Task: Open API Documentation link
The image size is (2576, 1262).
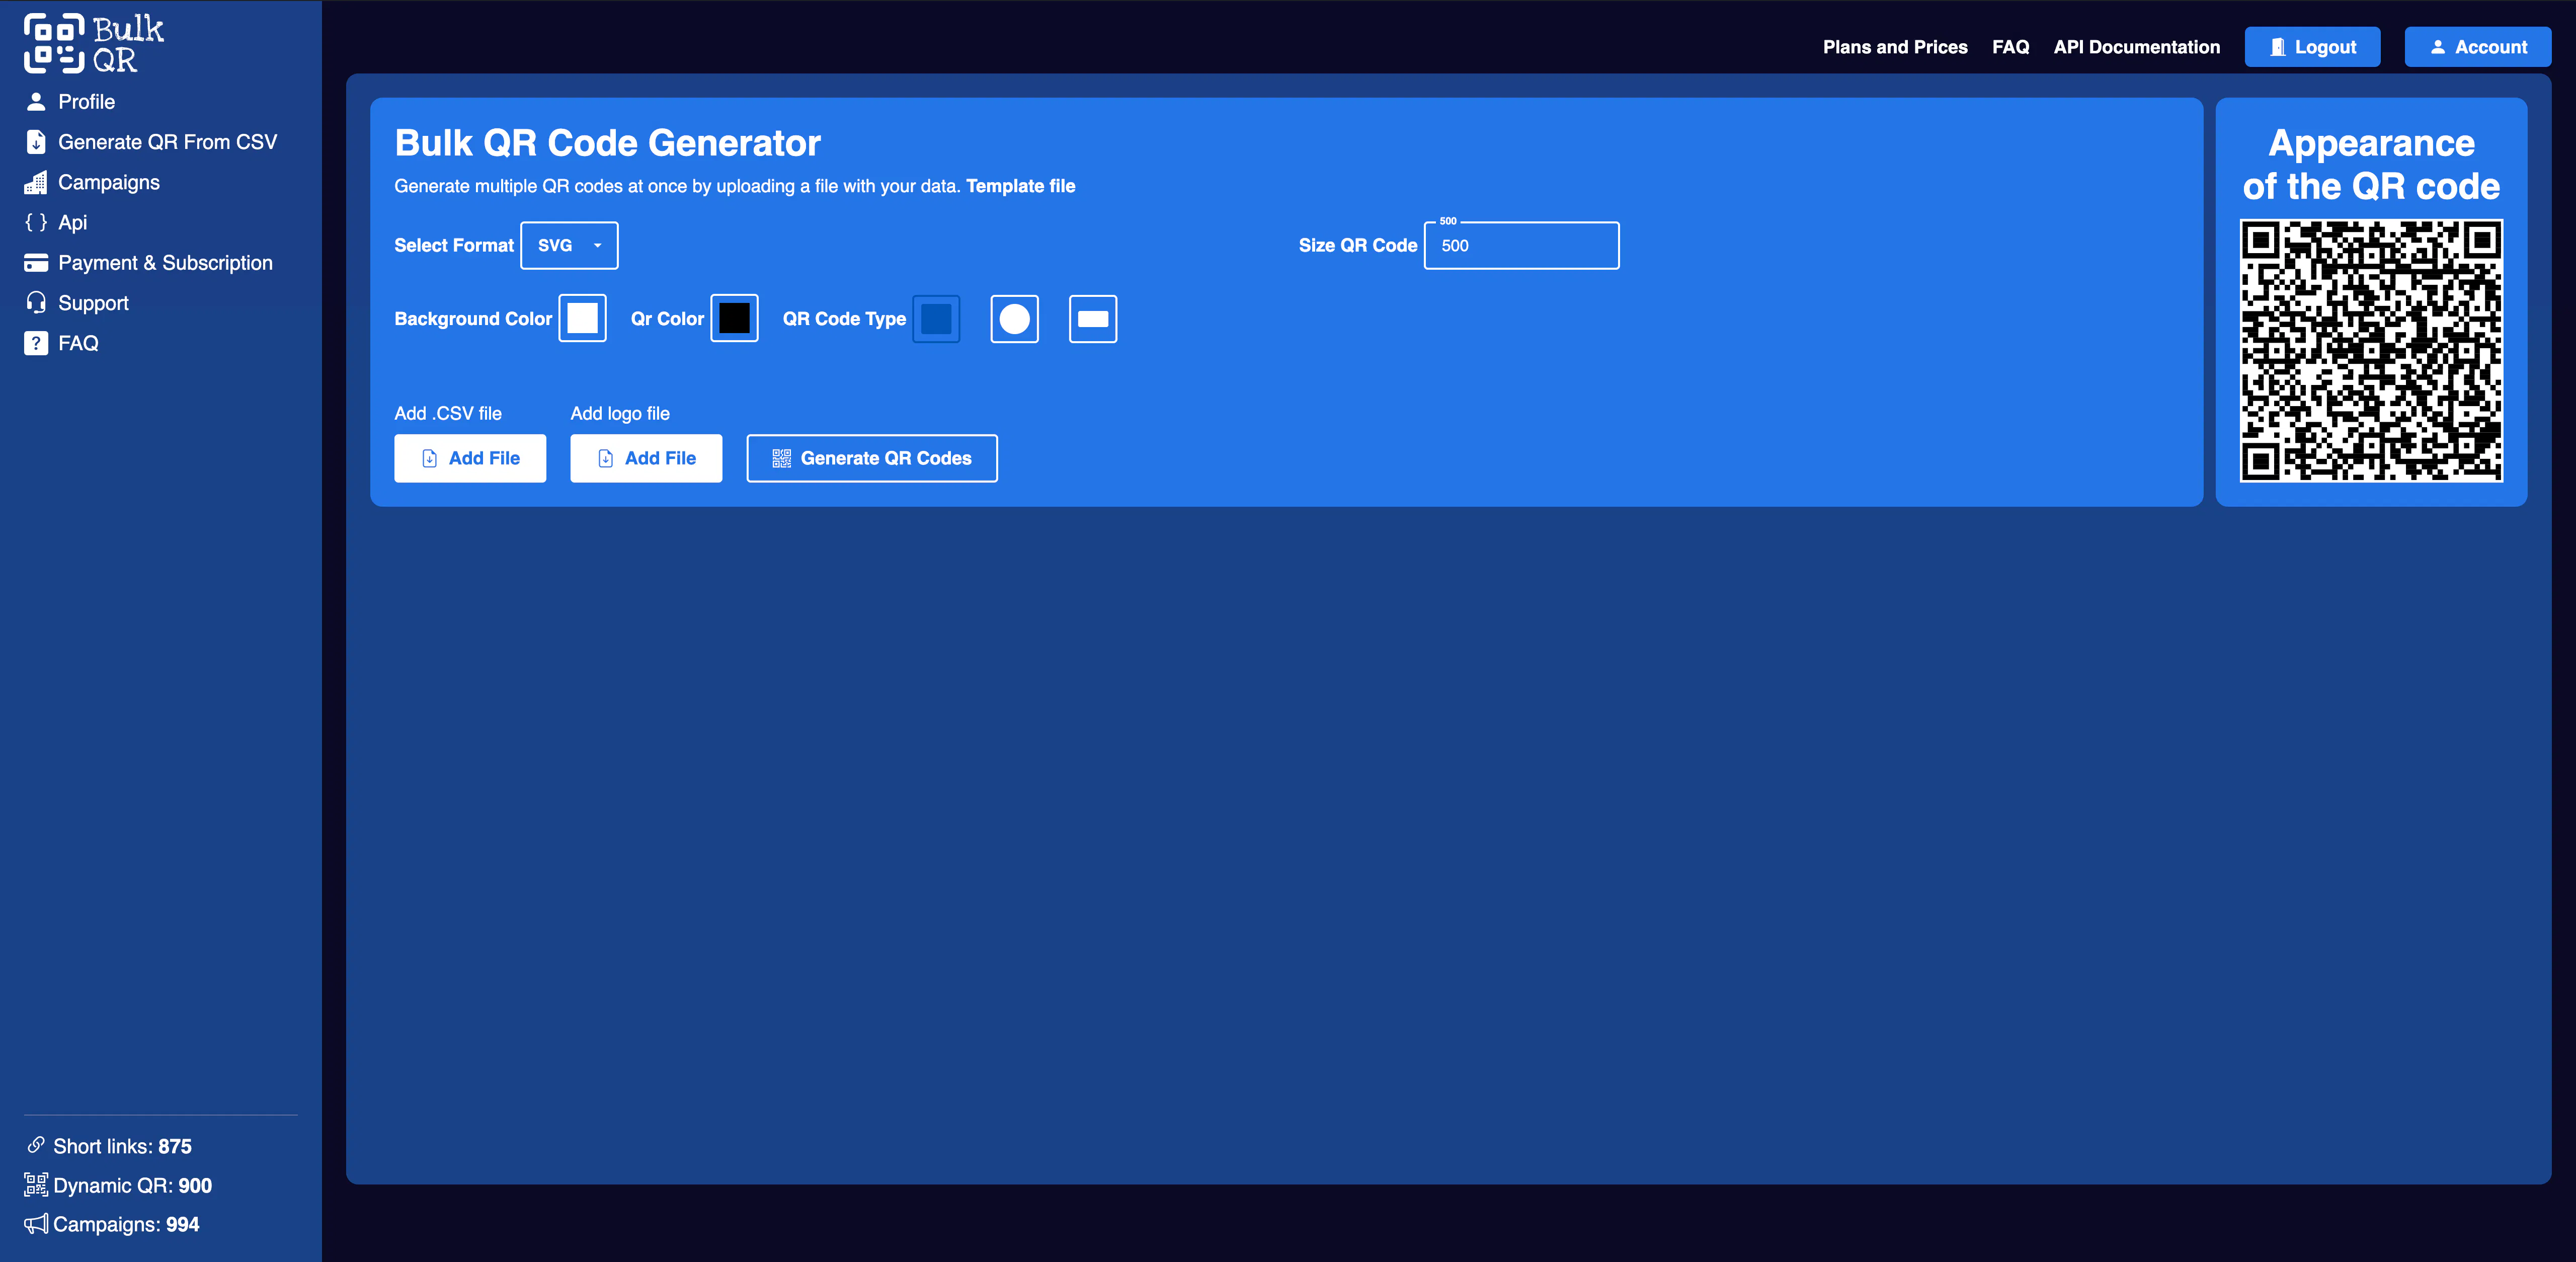Action: [x=2136, y=47]
